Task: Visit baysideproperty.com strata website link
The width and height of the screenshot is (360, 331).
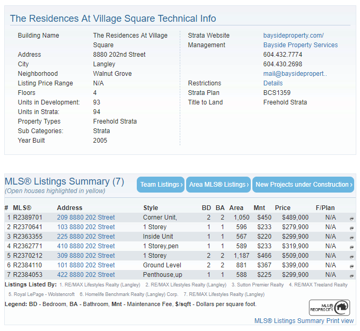Action: coord(293,36)
